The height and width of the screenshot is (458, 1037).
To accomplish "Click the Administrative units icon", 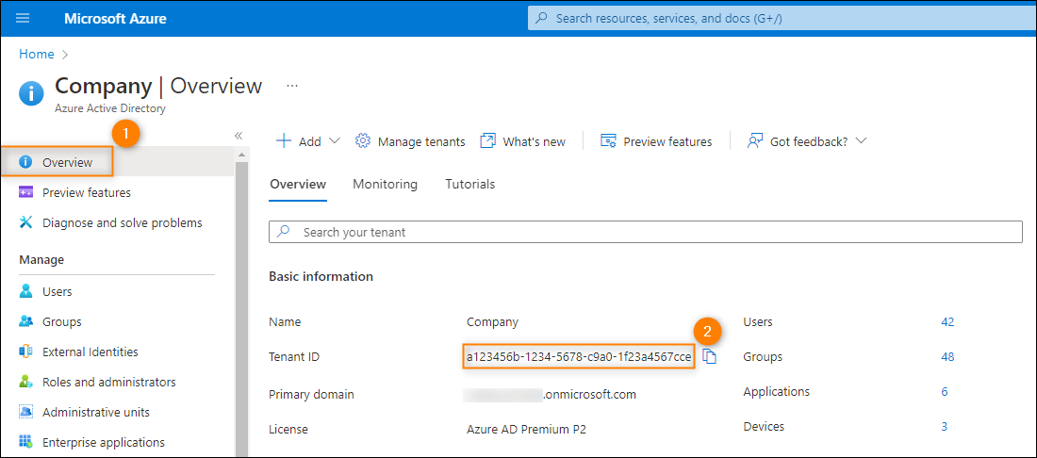I will pyautogui.click(x=25, y=413).
